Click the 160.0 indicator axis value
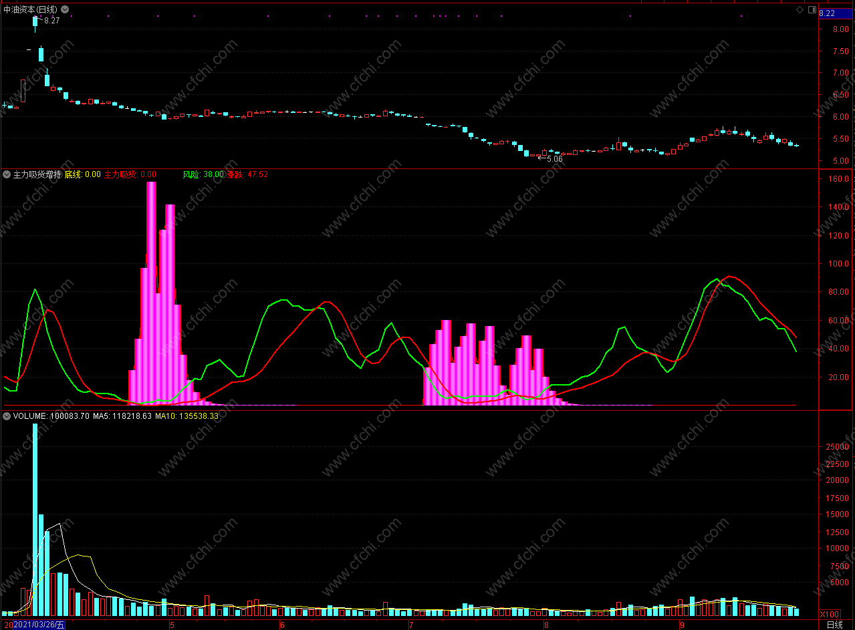Screen dimensions: 855x630 pos(839,179)
